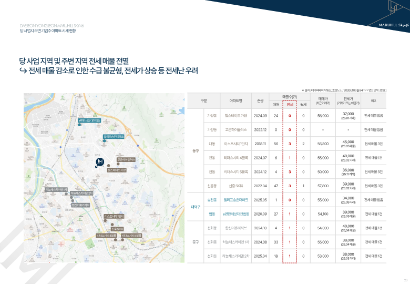Click the page number 20
The image size is (410, 284).
pos(406,280)
